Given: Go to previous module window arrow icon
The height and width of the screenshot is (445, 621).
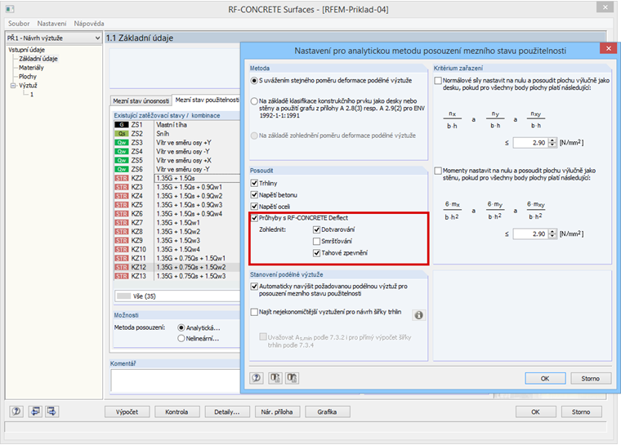Looking at the screenshot, I should 35,412.
